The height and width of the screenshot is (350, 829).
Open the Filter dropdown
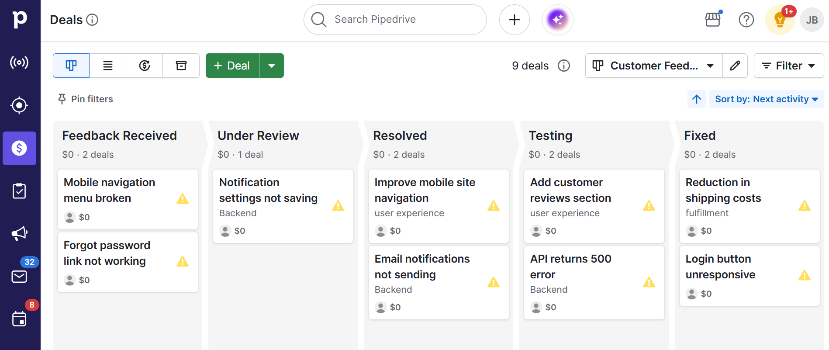(788, 66)
